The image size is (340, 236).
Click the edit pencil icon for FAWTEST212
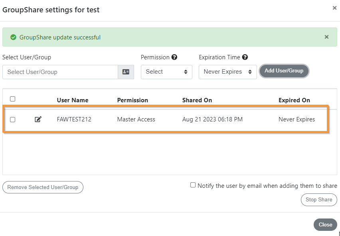coord(38,119)
